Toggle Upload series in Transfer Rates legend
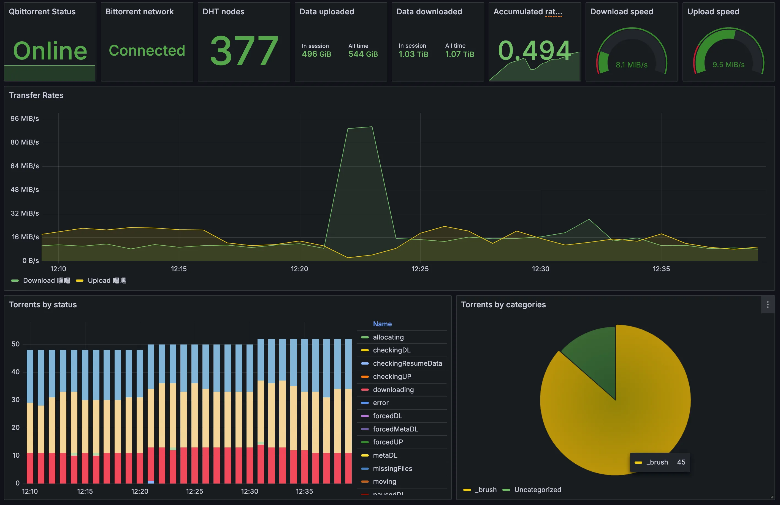This screenshot has width=780, height=505. (107, 281)
